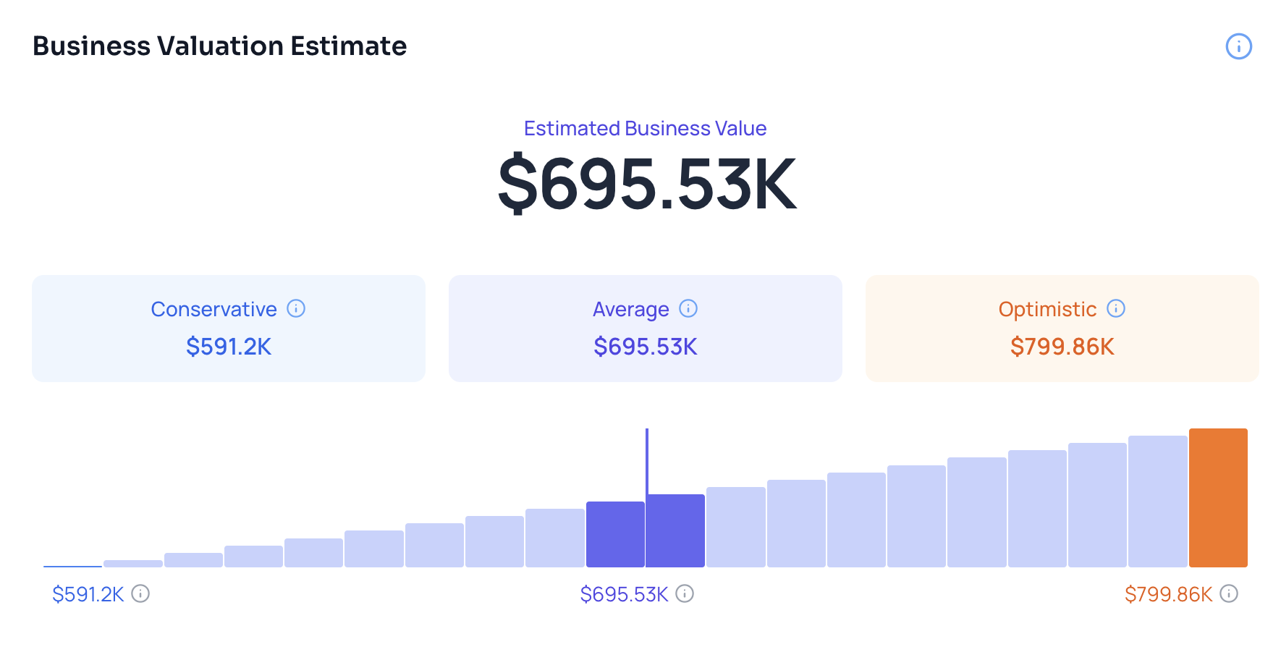Select the Optimistic valuation card
1281x660 pixels.
coord(1062,329)
